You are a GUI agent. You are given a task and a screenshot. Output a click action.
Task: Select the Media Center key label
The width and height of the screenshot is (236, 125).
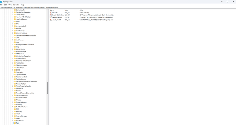[x=20, y=49]
